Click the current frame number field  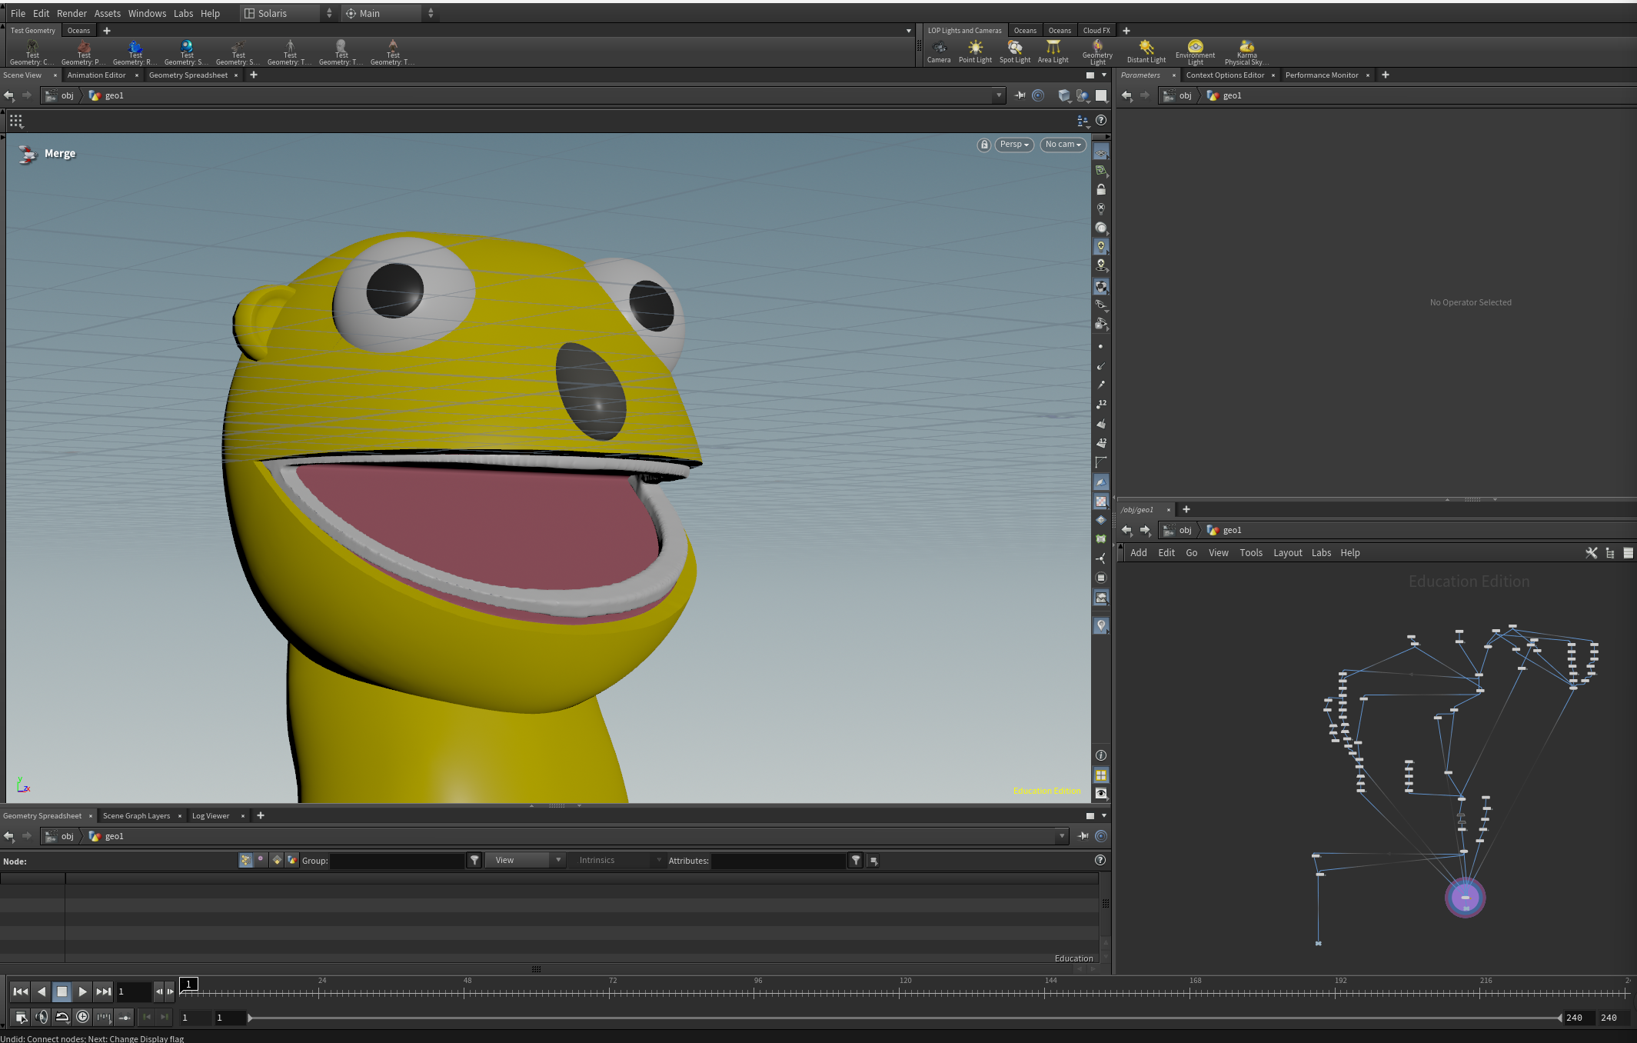click(x=134, y=991)
